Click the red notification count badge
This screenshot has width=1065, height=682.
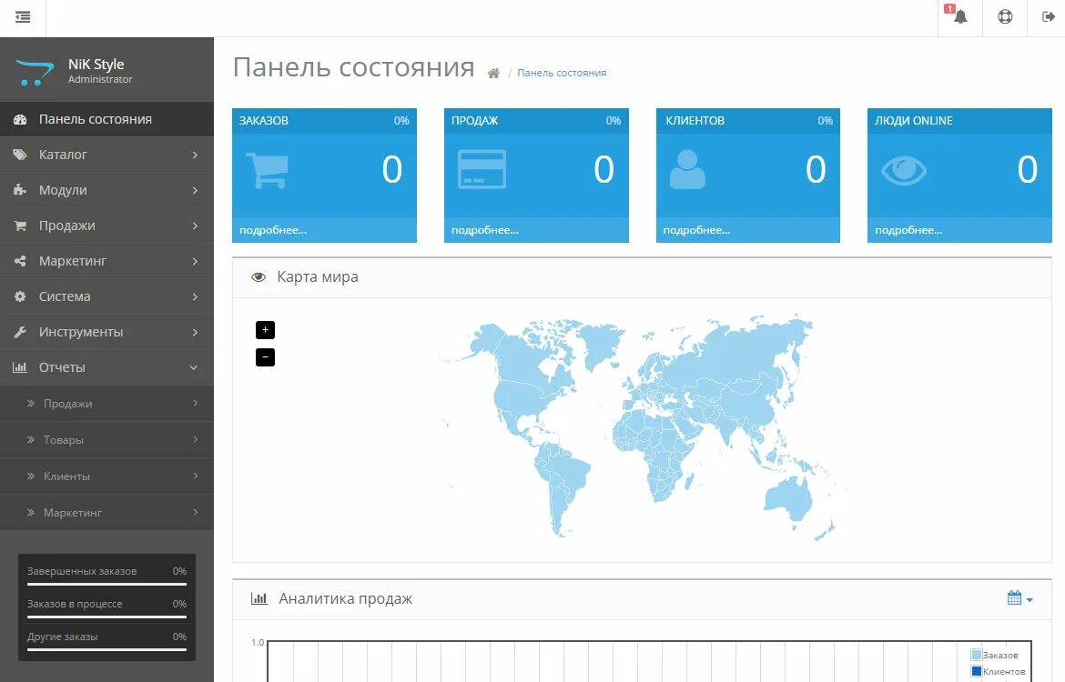point(949,9)
